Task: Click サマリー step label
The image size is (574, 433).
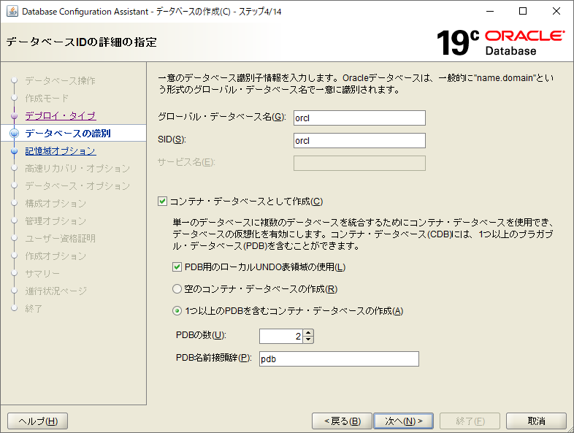Action: click(x=42, y=273)
